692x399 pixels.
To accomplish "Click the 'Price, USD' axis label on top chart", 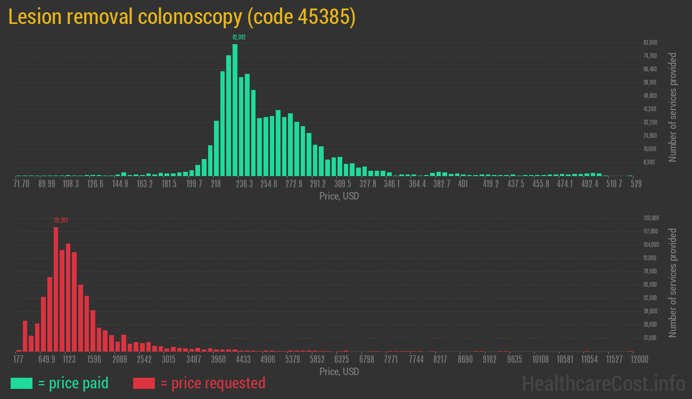I will pos(339,196).
